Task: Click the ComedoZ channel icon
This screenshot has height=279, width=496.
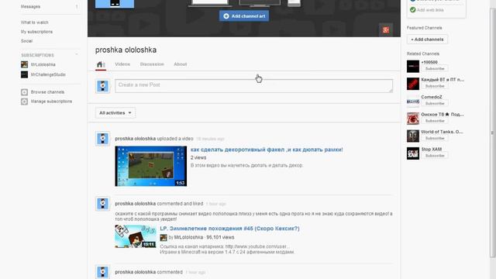Action: point(413,102)
